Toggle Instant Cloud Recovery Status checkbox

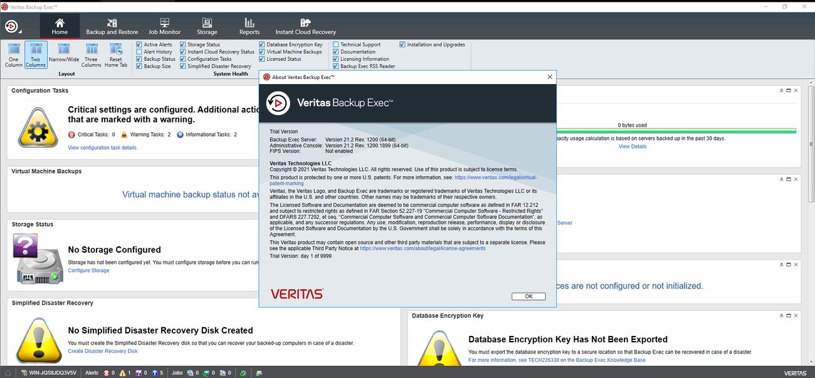183,52
